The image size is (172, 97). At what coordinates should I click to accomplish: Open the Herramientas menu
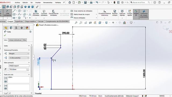[x=48, y=2]
